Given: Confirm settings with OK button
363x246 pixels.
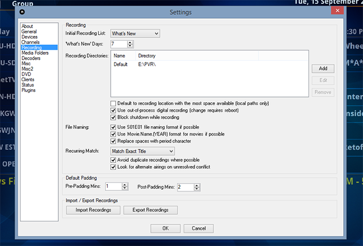Looking at the screenshot, I should [x=166, y=228].
